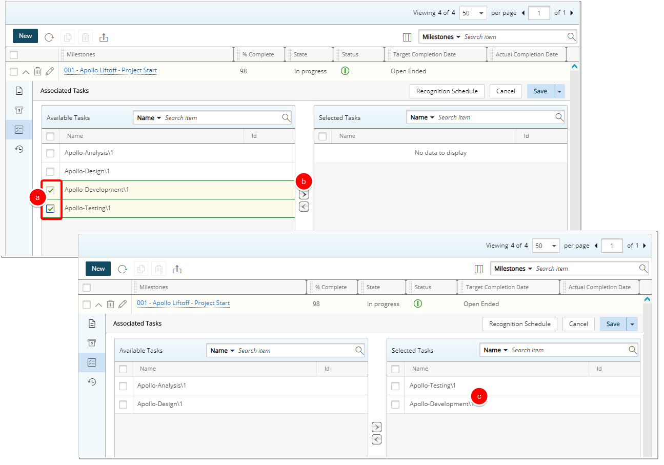Open the Milestones search filter dropdown in the back window

pos(441,37)
